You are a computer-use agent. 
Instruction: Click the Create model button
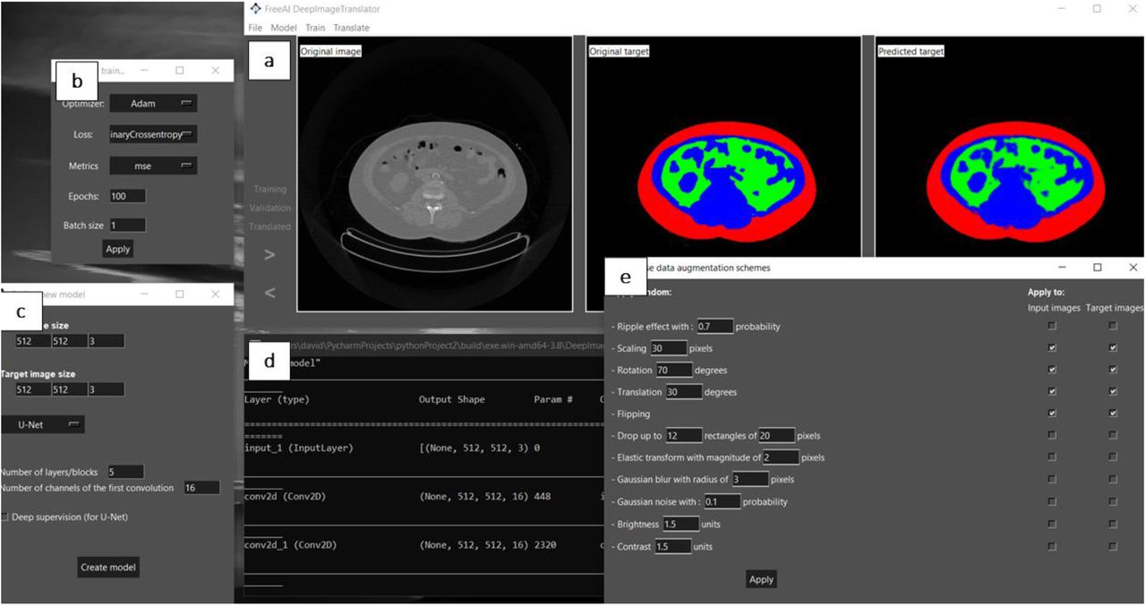(x=109, y=567)
